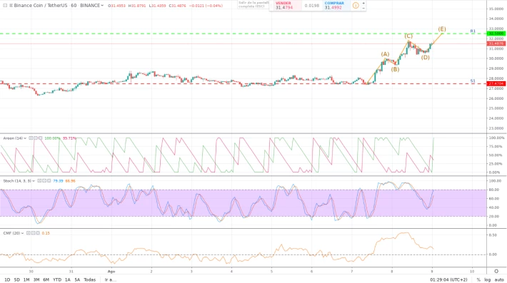Select the YTD date range
This screenshot has width=507, height=283.
(57, 279)
